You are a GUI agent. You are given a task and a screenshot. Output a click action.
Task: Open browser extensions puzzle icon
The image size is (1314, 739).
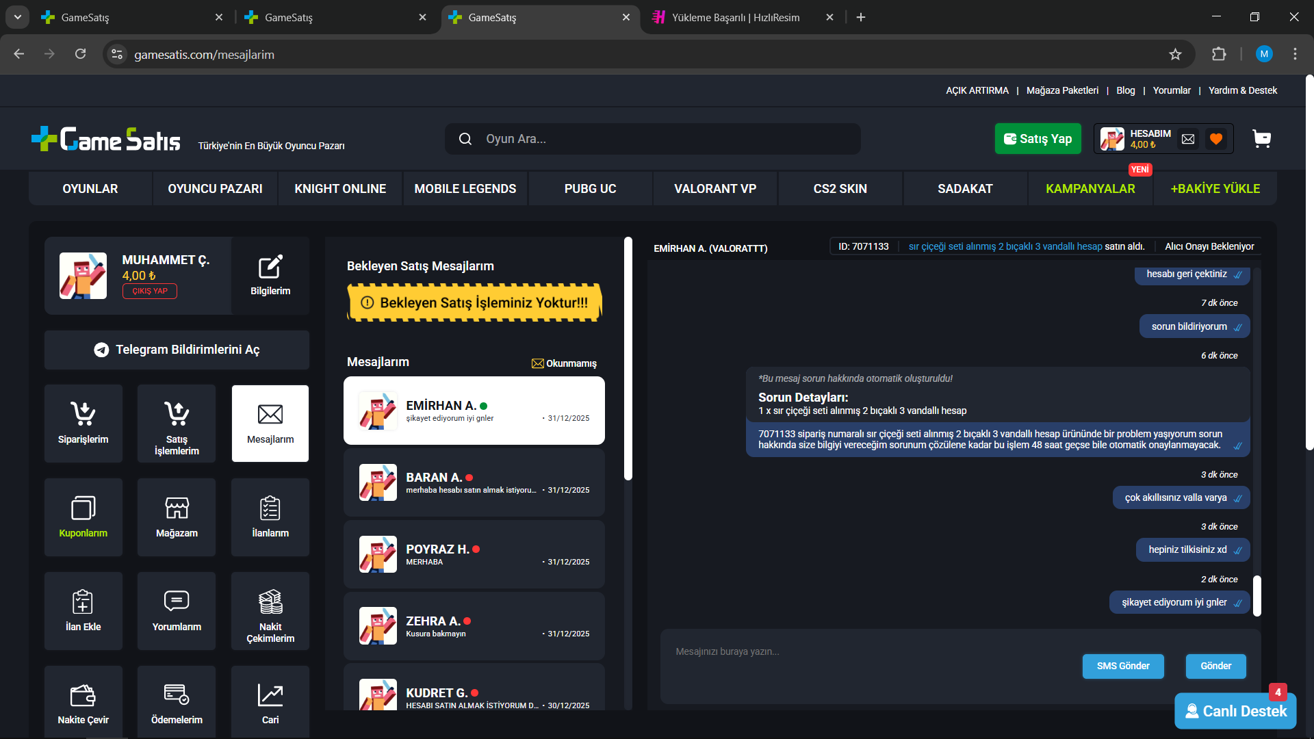point(1219,54)
